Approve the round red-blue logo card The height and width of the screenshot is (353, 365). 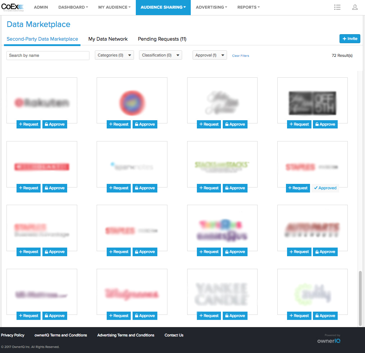coord(145,124)
